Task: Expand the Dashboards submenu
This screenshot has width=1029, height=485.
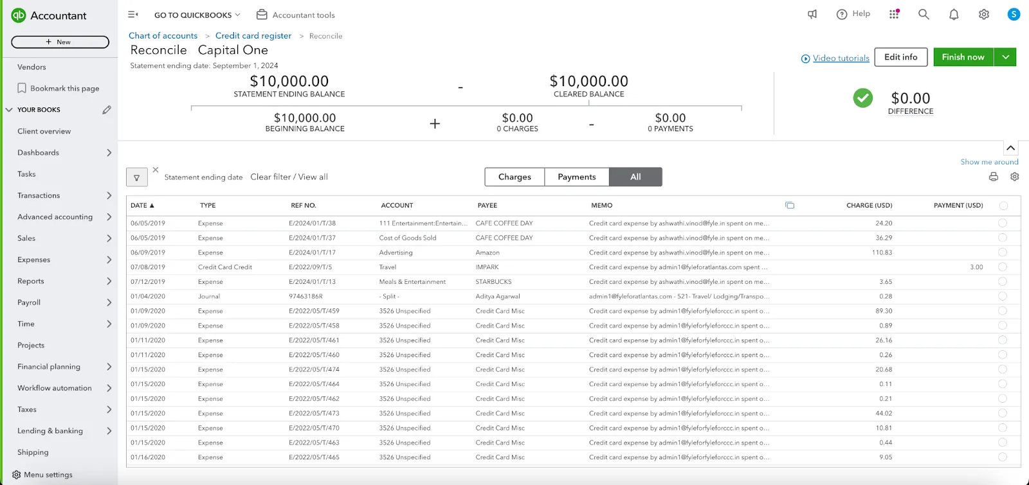Action: point(109,152)
